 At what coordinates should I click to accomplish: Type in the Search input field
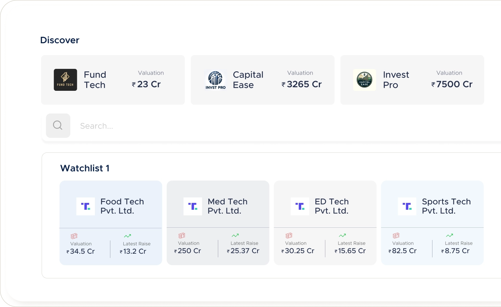click(x=252, y=126)
